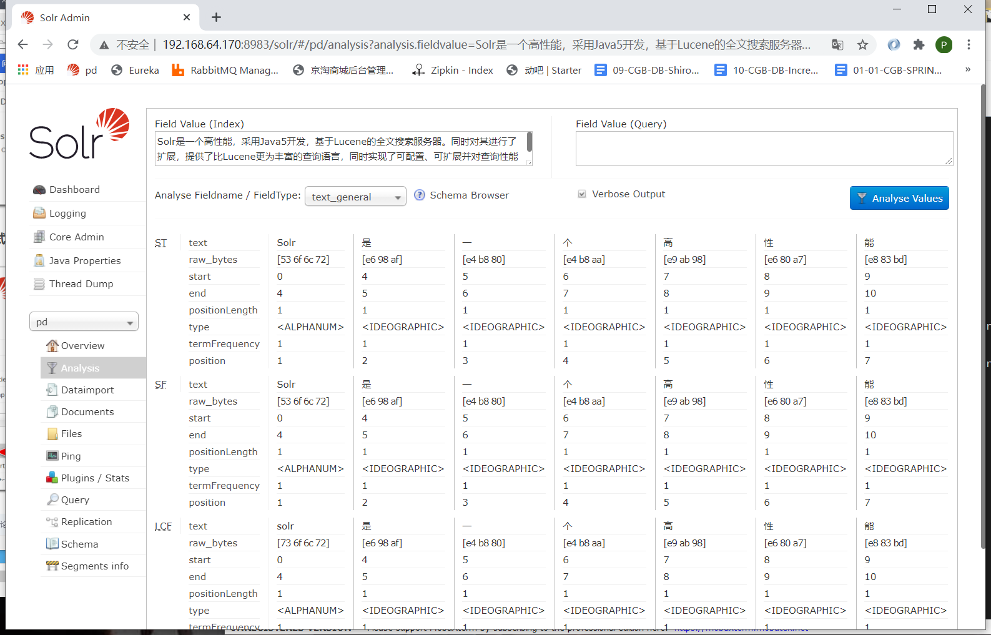Open the Zipkin - Index bookmark
Image resolution: width=991 pixels, height=635 pixels.
tap(453, 70)
